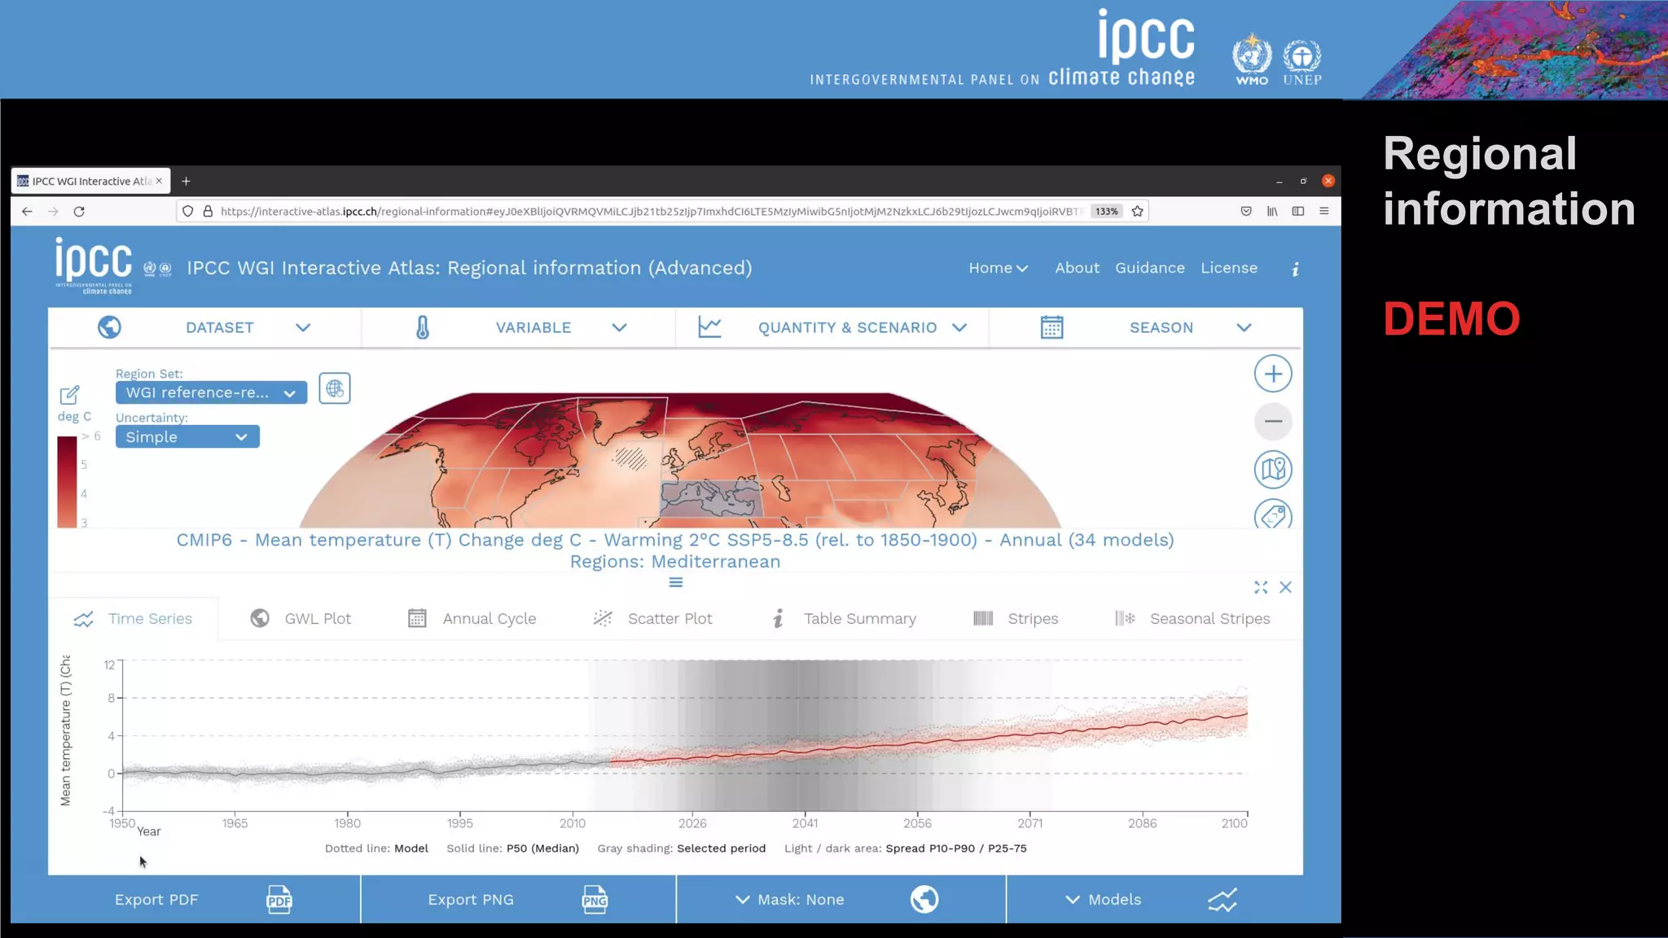Click the Guidance link

pos(1149,268)
